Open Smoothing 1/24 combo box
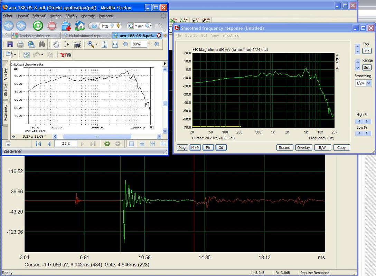 tap(363, 83)
